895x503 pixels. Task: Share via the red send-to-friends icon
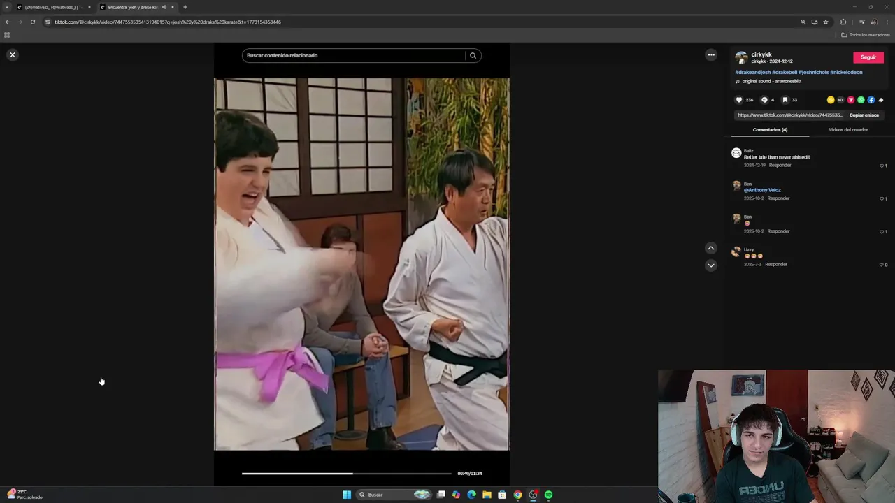851,100
